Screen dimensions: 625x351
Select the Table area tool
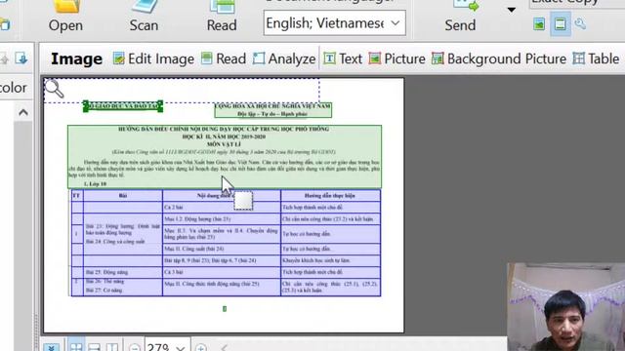(596, 58)
